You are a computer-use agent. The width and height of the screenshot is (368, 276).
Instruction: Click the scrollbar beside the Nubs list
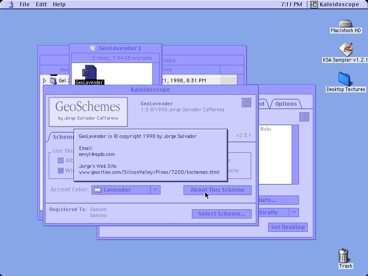[x=295, y=155]
